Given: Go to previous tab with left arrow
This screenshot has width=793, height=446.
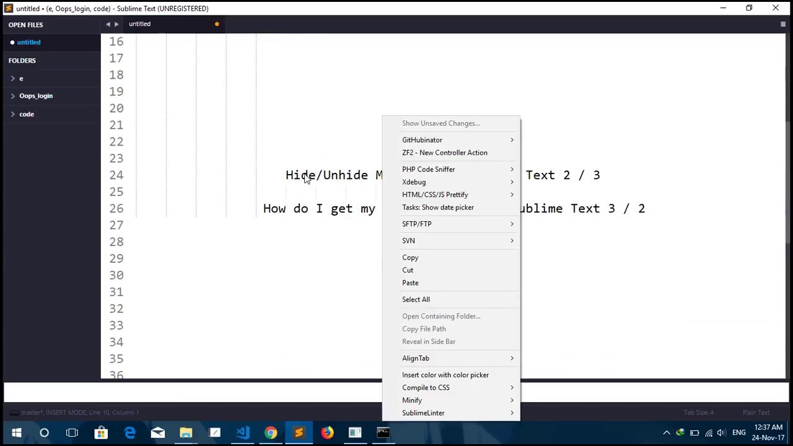Looking at the screenshot, I should coord(108,24).
